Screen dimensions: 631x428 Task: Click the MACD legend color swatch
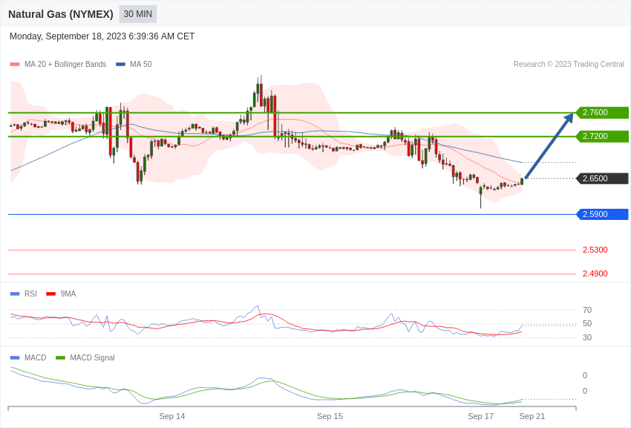tap(15, 357)
